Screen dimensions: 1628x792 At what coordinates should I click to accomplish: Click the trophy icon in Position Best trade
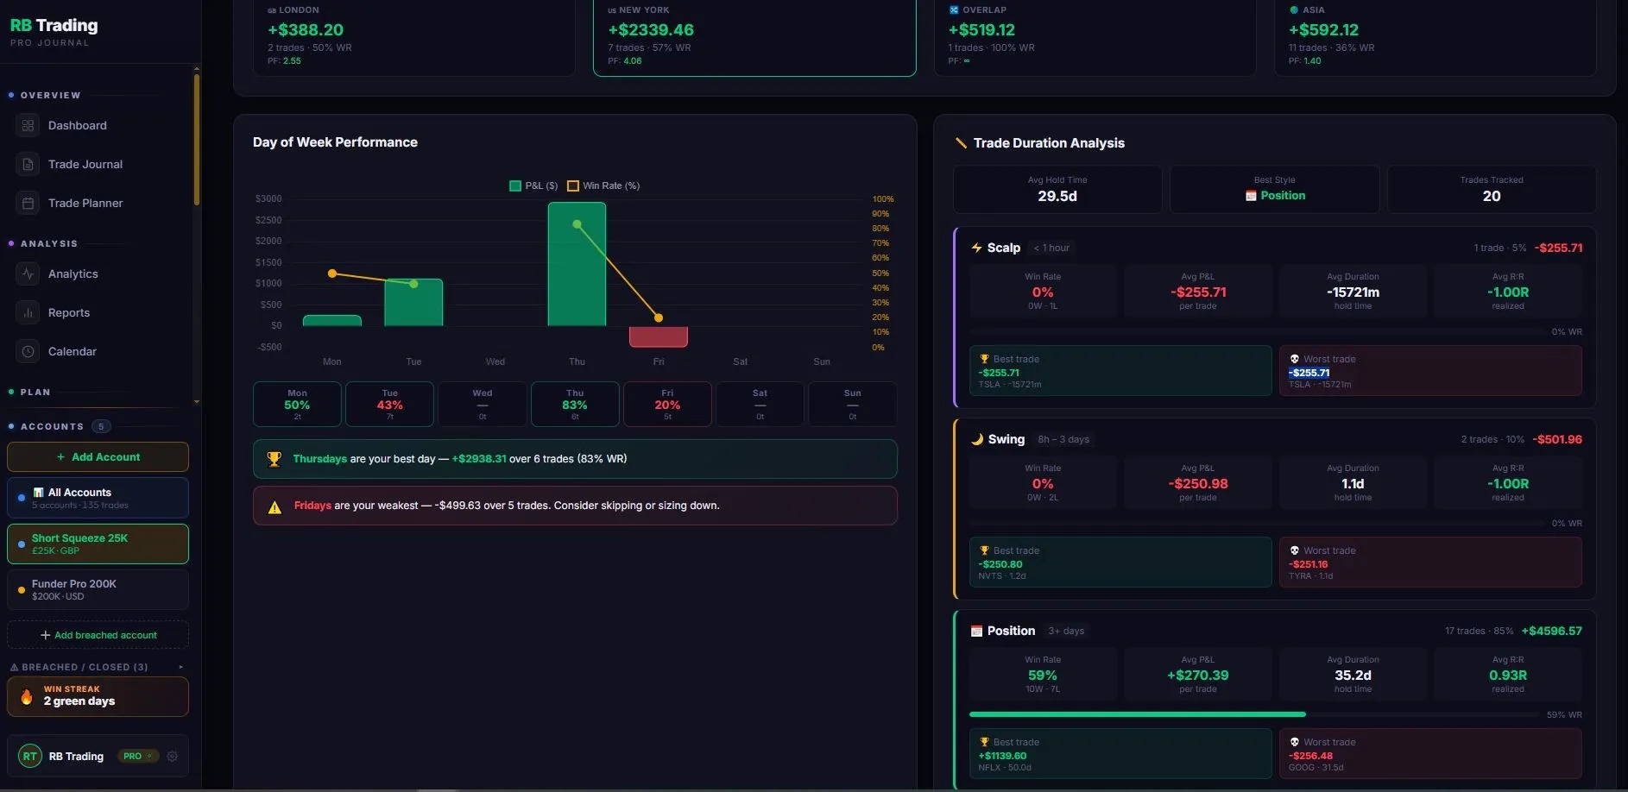(984, 742)
